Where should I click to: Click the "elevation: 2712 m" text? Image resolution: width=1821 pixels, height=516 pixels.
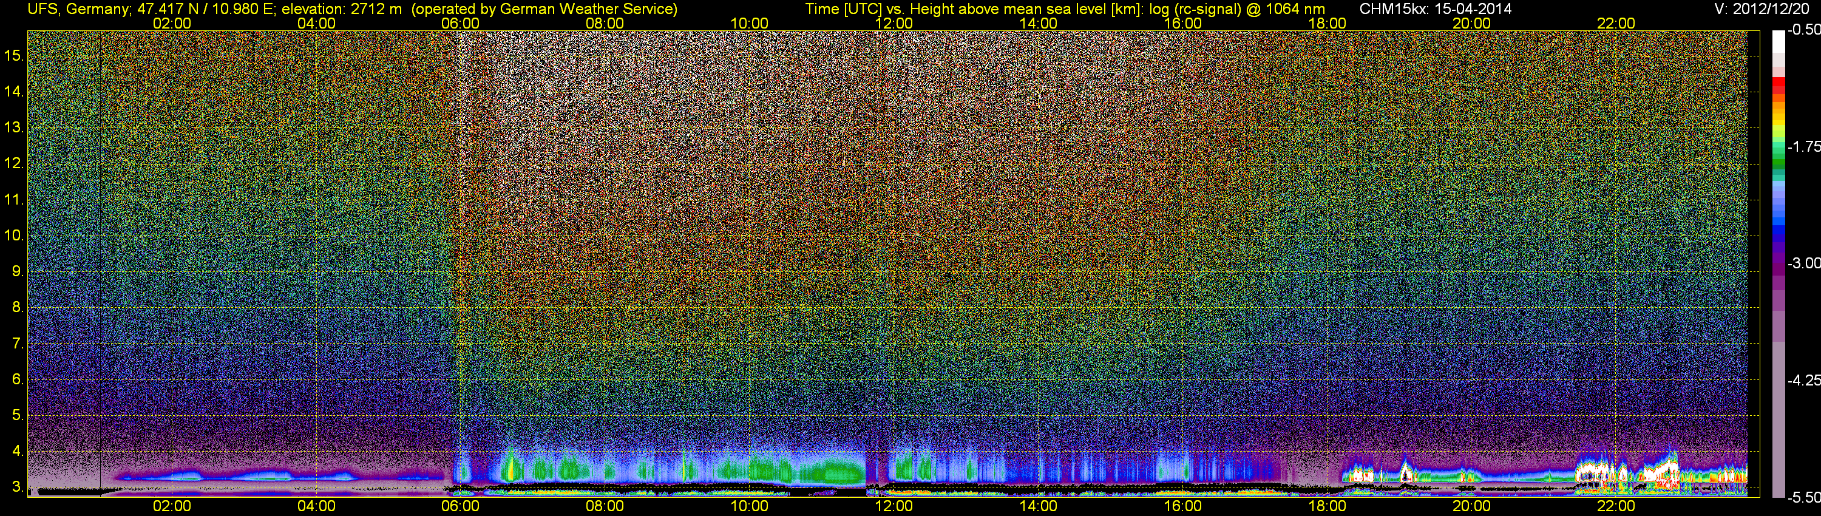[341, 9]
